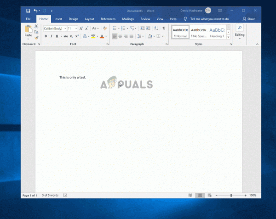Open the References tab
Screen dimensions: 276x219
tap(108, 19)
